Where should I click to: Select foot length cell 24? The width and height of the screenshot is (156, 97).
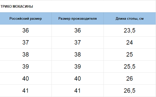[130, 42]
